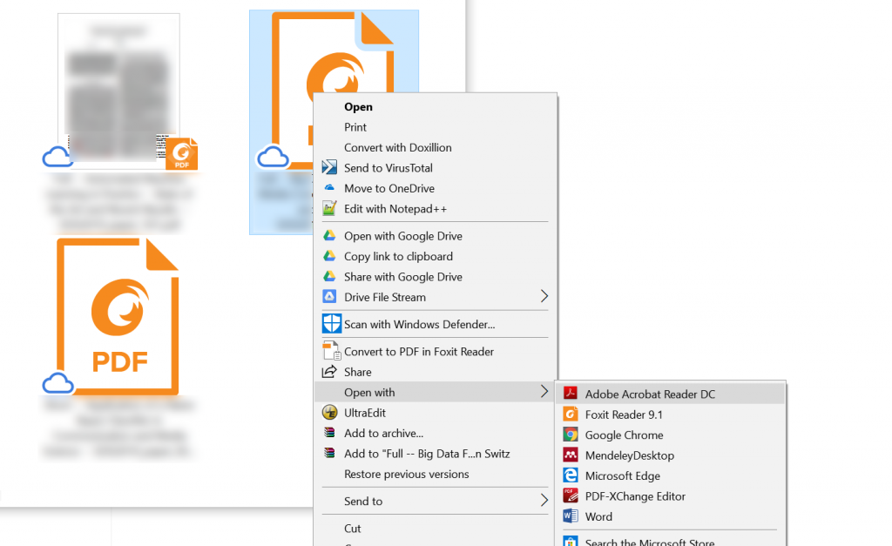Click the Notepad++ icon in the menu
The height and width of the screenshot is (546, 892).
coord(329,208)
